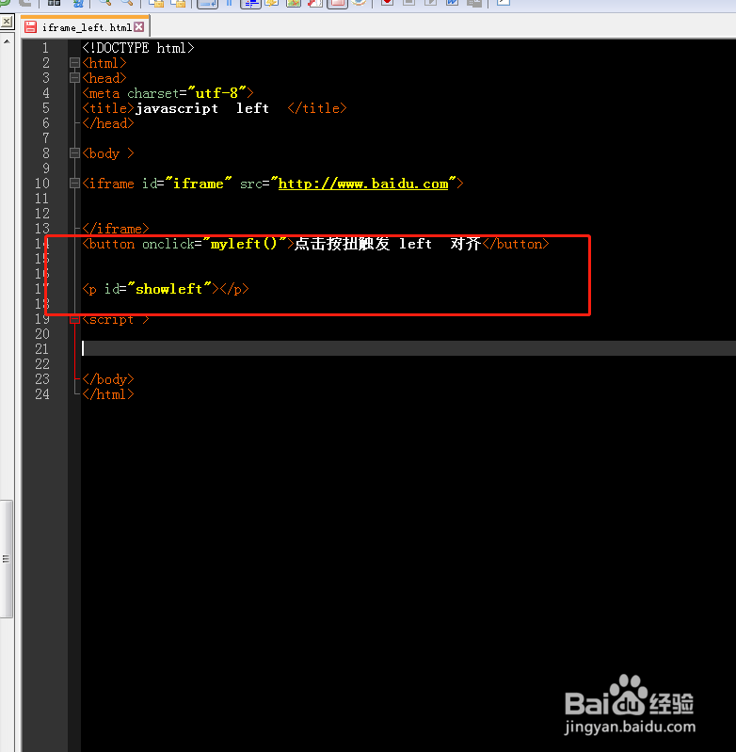
Task: Click the p id value "showleft"
Action: pyautogui.click(x=169, y=289)
